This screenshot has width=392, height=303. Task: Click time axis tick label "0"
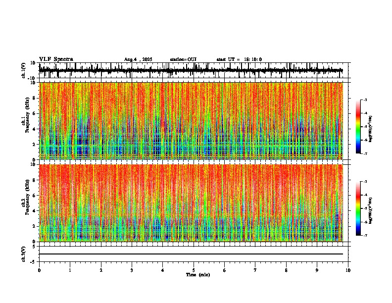pos(39,270)
